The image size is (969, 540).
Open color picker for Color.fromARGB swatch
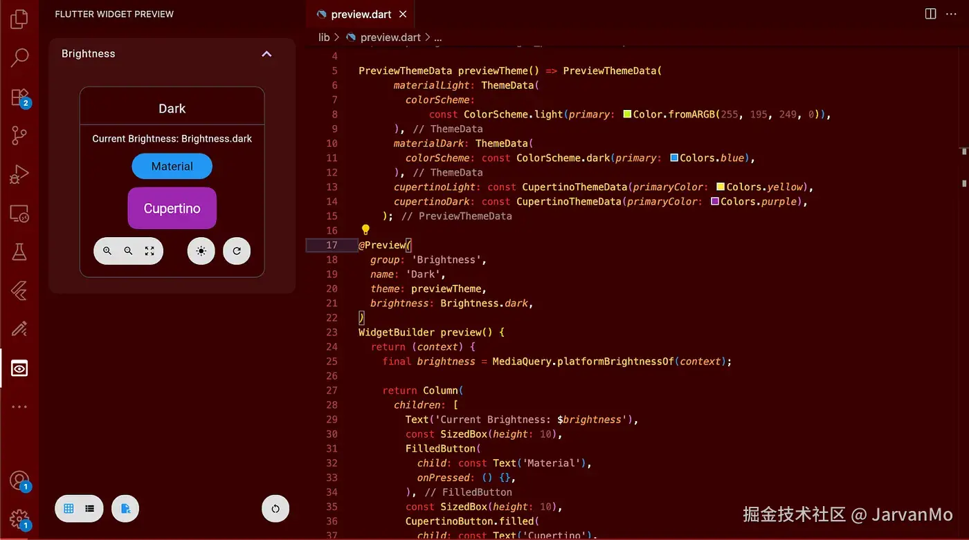coord(628,114)
